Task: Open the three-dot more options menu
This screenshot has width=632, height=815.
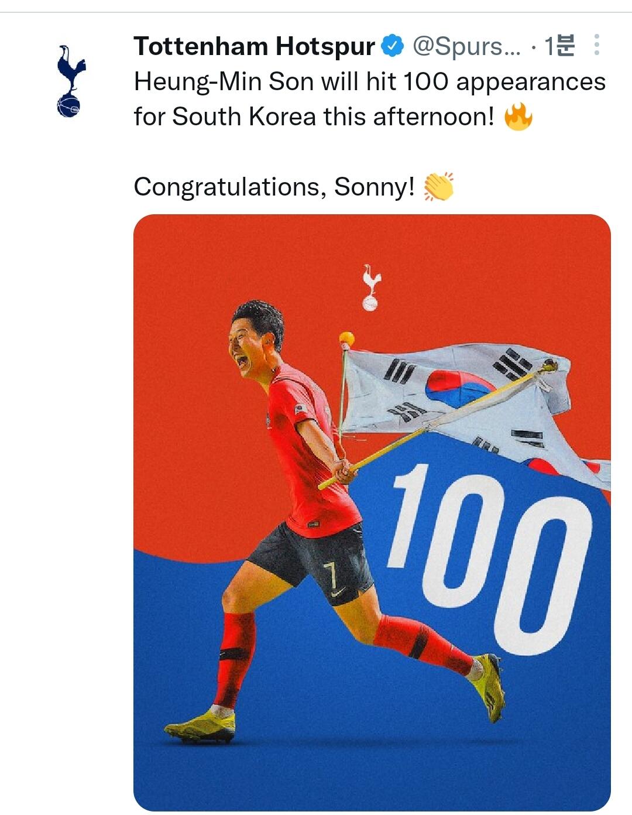Action: tap(596, 45)
